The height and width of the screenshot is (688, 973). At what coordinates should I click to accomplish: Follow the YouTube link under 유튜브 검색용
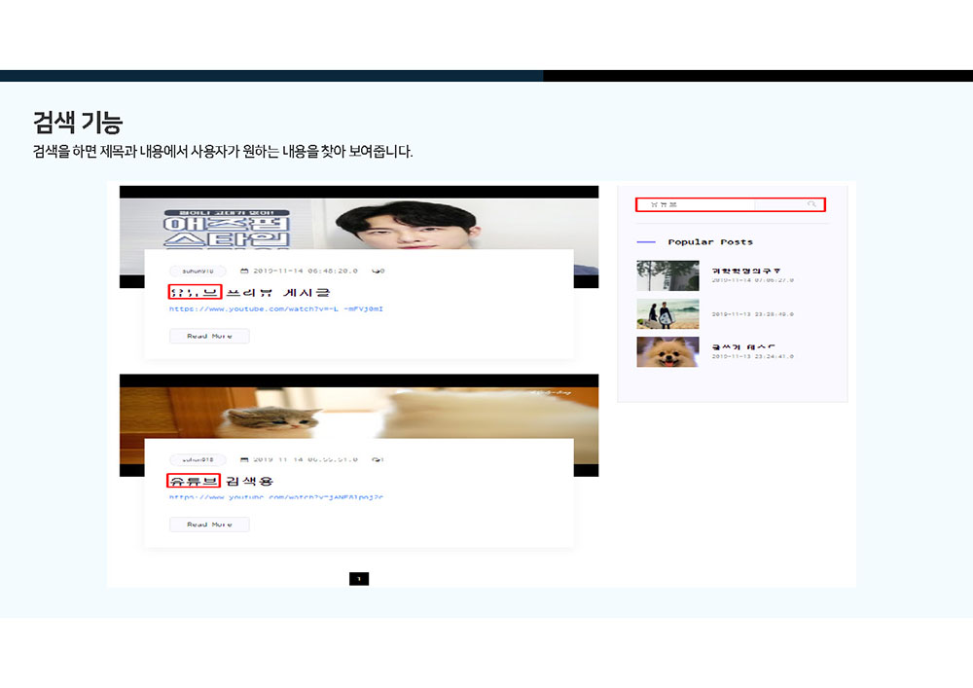[276, 497]
